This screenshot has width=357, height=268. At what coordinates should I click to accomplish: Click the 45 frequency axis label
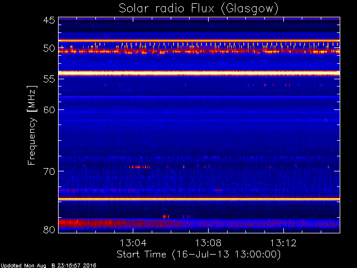pyautogui.click(x=49, y=20)
